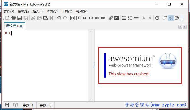190x110 pixels.
Task: Redo the last undone edit
Action: pyautogui.click(x=65, y=18)
